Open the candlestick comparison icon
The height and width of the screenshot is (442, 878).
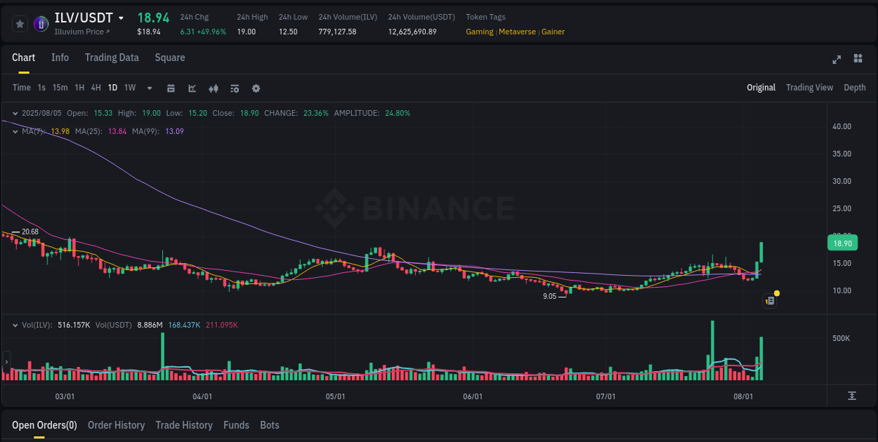[213, 88]
